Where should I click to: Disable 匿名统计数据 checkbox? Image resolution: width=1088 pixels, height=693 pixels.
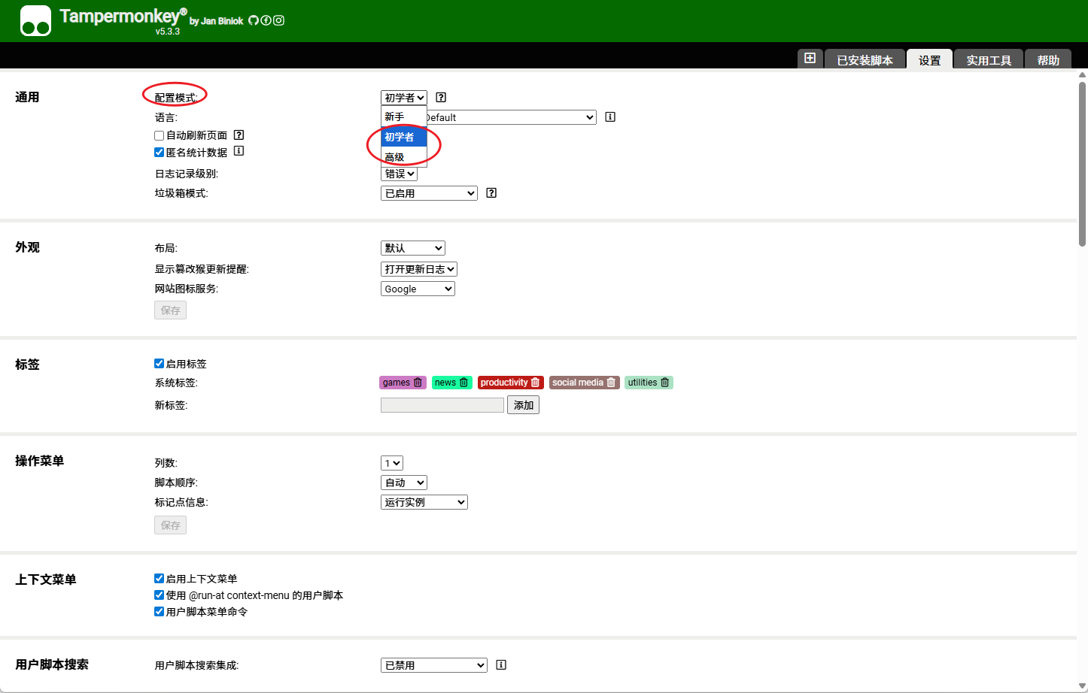click(160, 152)
